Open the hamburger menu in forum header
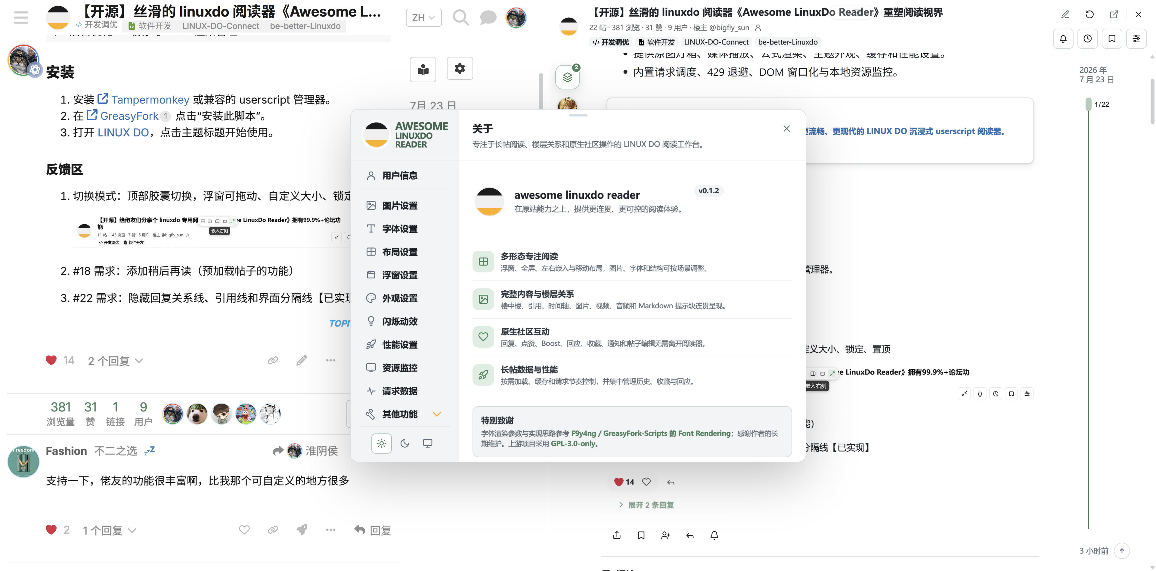Image resolution: width=1156 pixels, height=571 pixels. click(21, 17)
